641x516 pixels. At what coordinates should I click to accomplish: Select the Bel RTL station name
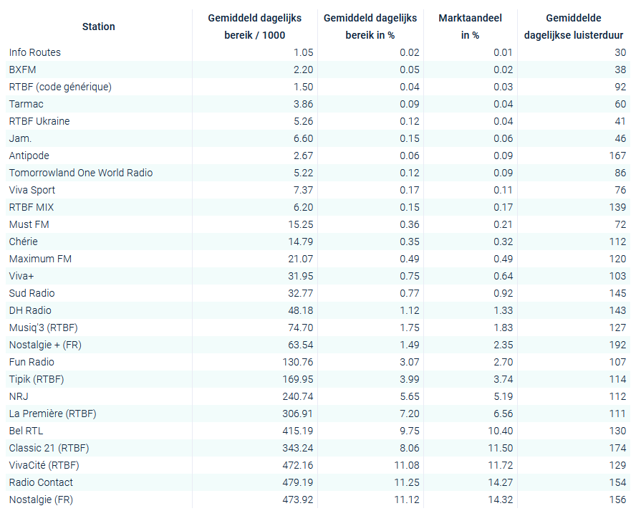pos(27,431)
